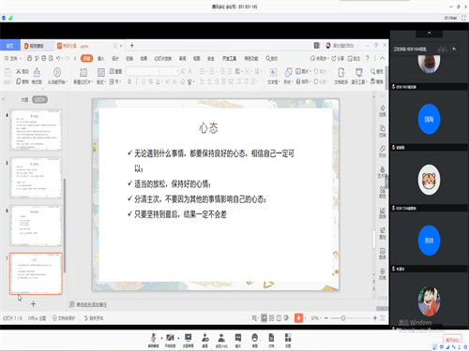Fit slide to window icon

(x=383, y=318)
